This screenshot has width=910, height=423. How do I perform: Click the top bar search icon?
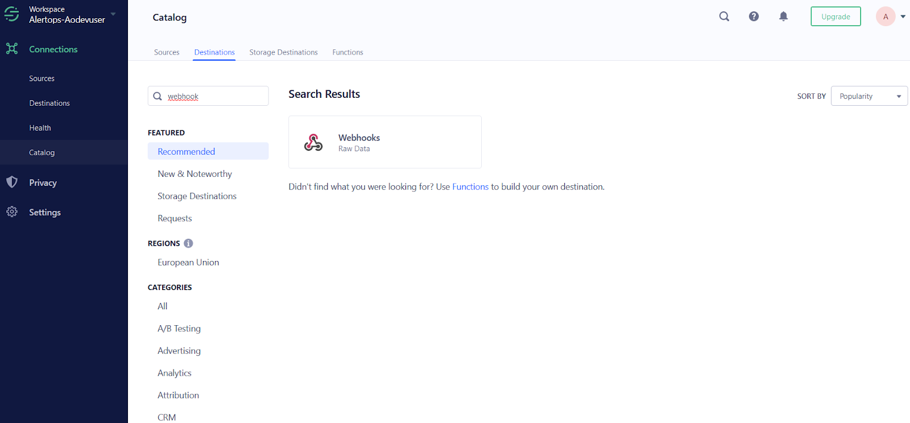pos(724,16)
